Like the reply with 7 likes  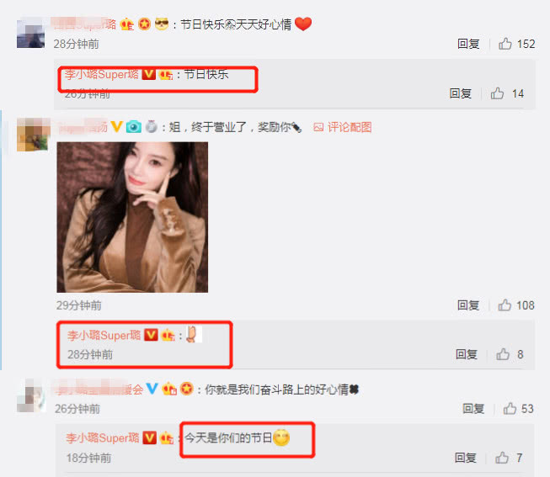[502, 458]
